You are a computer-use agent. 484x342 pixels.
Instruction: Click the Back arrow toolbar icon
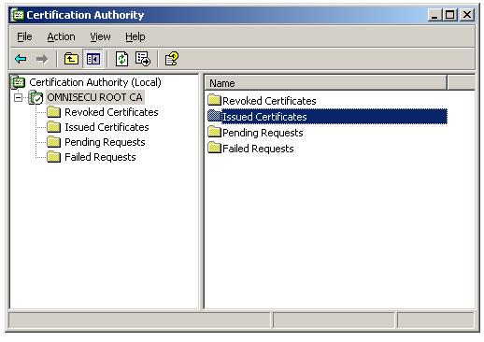pos(21,59)
